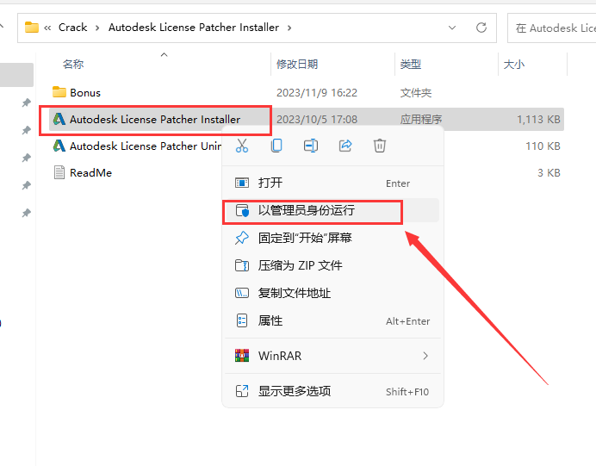Sort by the 类型 column header
This screenshot has width=596, height=466.
[x=411, y=65]
